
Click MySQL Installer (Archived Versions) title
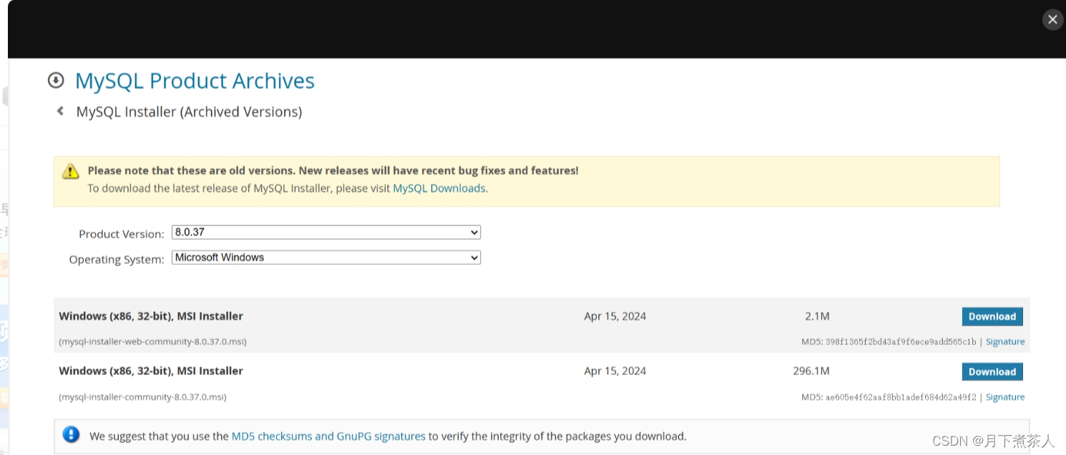[x=189, y=112]
